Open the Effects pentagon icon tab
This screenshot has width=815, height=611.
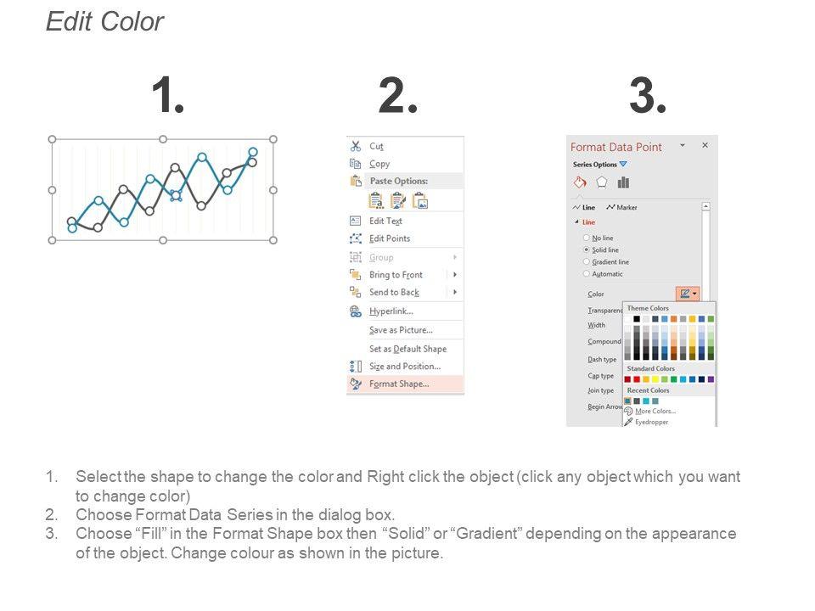(x=602, y=182)
